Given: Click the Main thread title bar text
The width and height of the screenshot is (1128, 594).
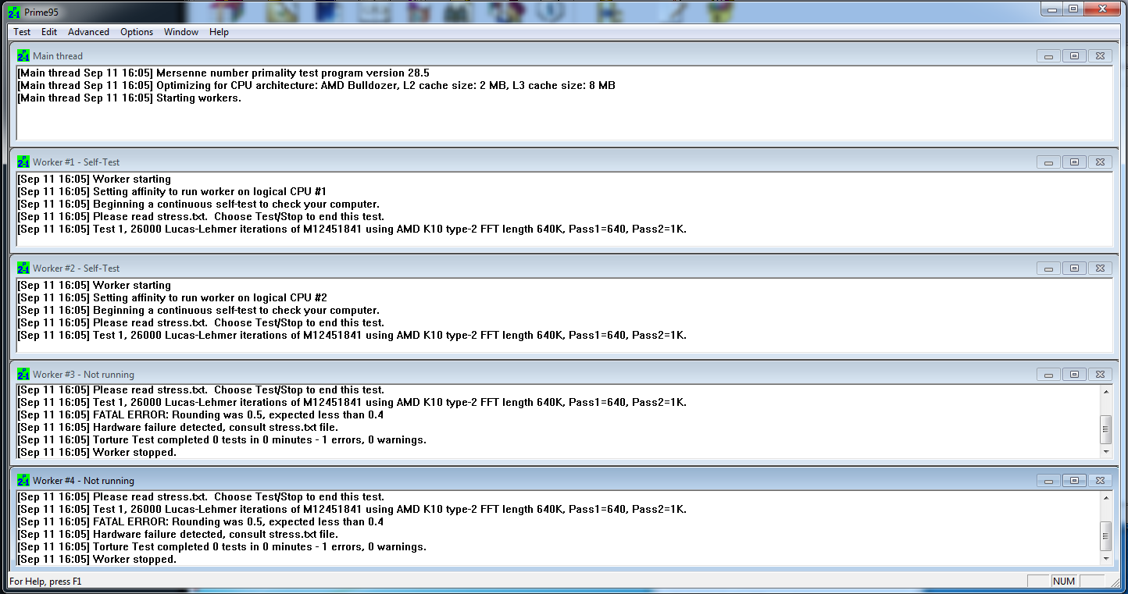Looking at the screenshot, I should coord(58,56).
